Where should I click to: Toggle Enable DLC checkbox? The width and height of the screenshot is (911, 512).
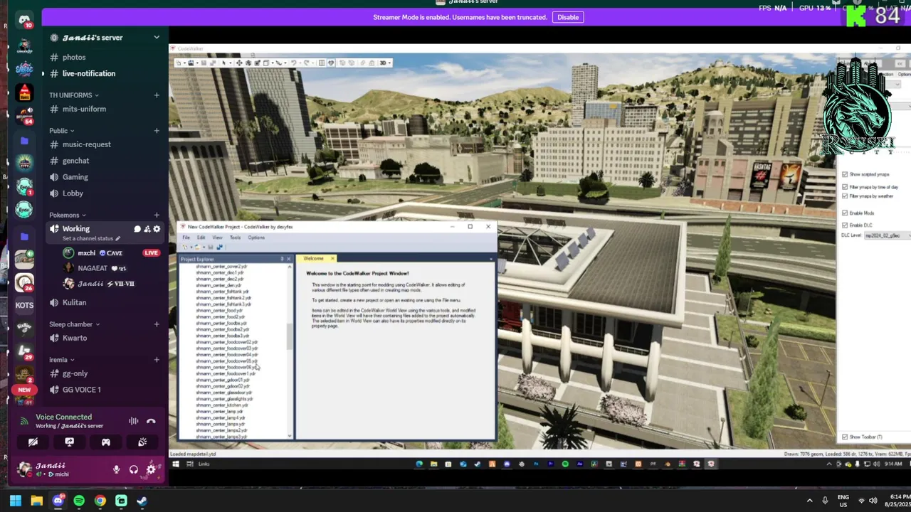[845, 225]
